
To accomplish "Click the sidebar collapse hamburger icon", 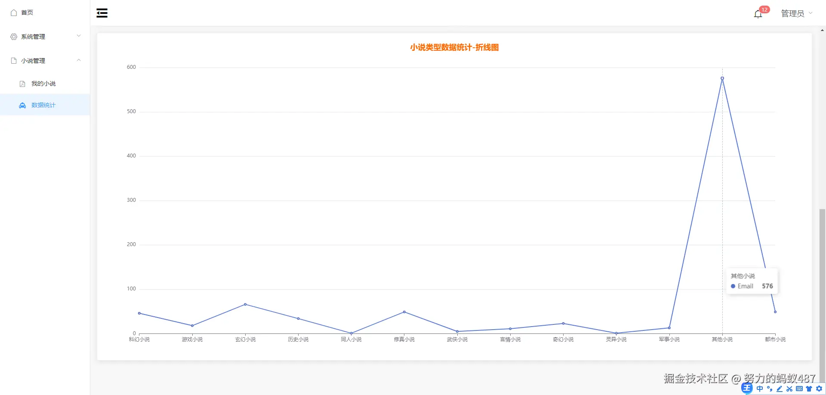I will point(102,12).
